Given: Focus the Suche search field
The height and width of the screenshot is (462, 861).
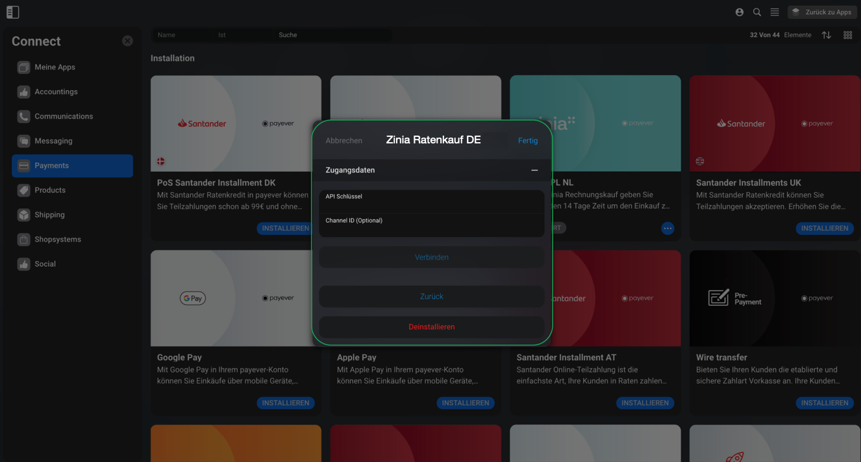Looking at the screenshot, I should (x=333, y=35).
